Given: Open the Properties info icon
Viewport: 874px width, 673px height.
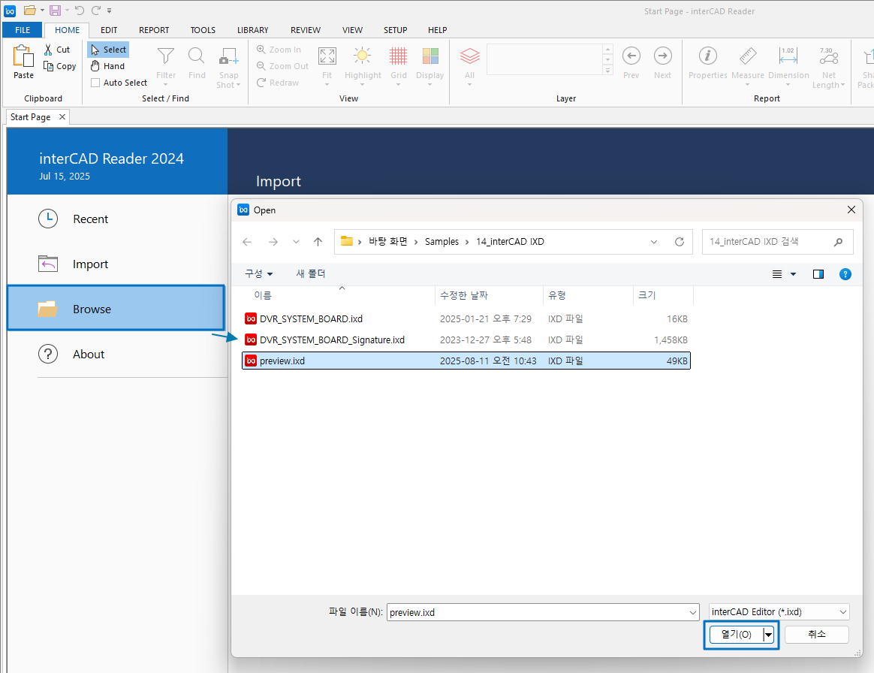Looking at the screenshot, I should [x=708, y=56].
